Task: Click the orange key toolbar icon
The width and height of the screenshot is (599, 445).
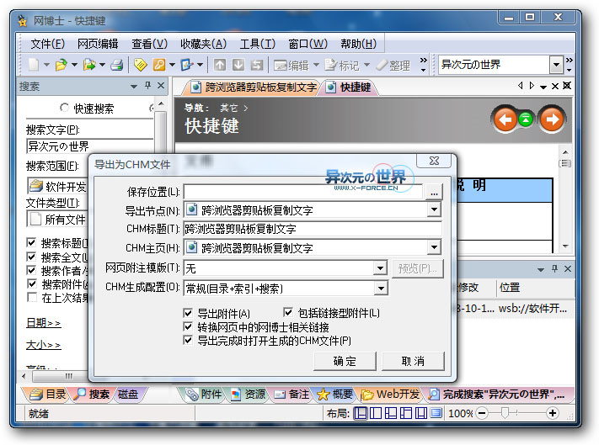Action: 159,65
